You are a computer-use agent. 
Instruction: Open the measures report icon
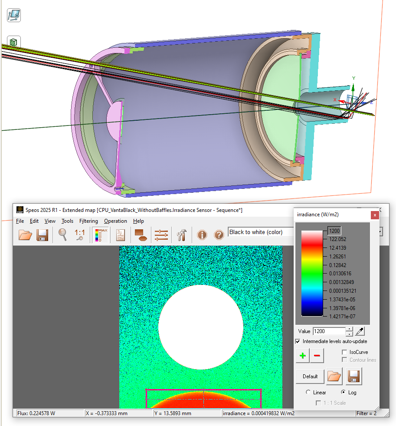(120, 234)
